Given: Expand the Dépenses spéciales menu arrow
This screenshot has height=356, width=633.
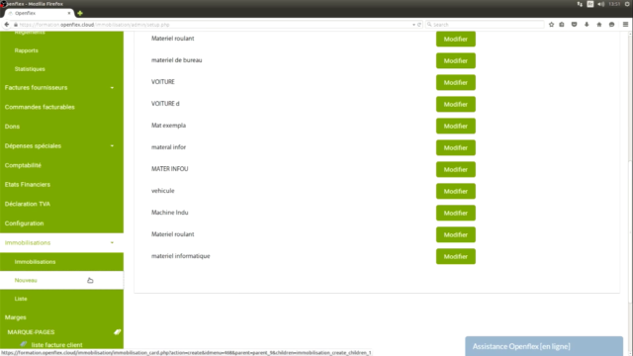Looking at the screenshot, I should [x=112, y=145].
